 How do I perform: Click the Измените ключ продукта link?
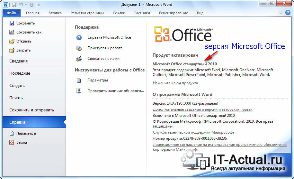pos(175,83)
